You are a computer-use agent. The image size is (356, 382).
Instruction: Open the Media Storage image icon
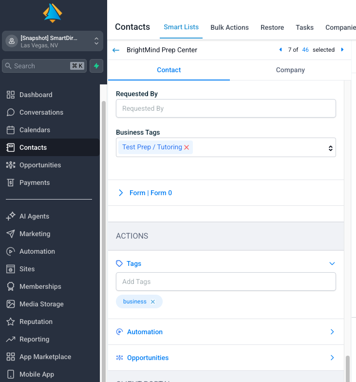10,304
